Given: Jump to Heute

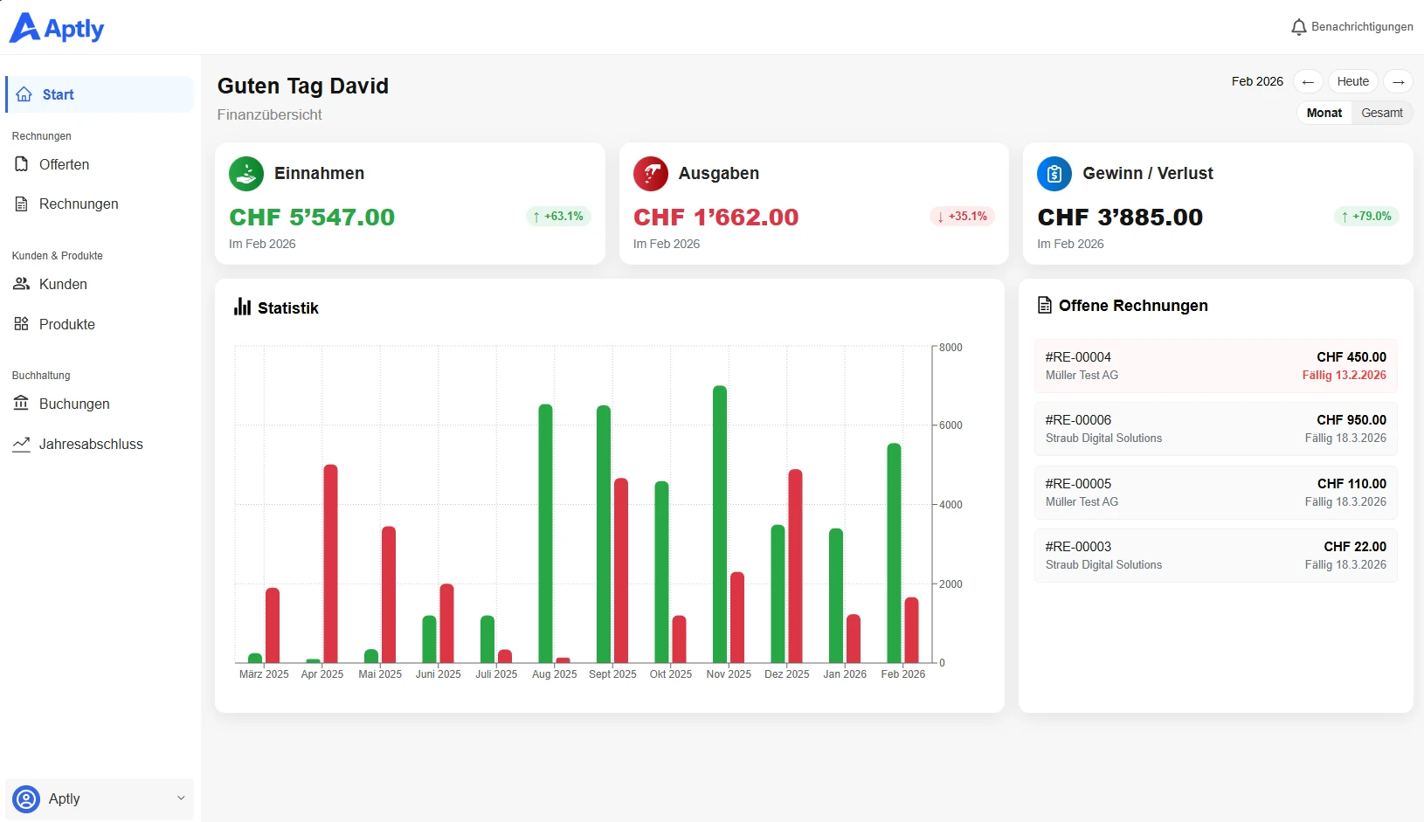Looking at the screenshot, I should 1353,81.
